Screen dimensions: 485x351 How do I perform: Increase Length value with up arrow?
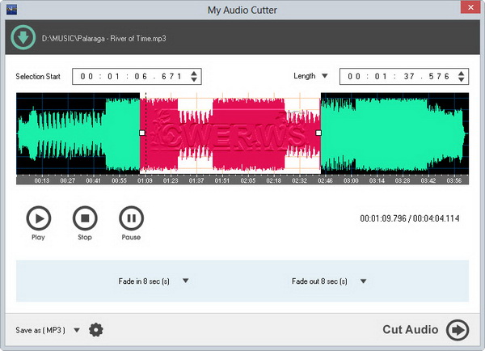[x=461, y=73]
